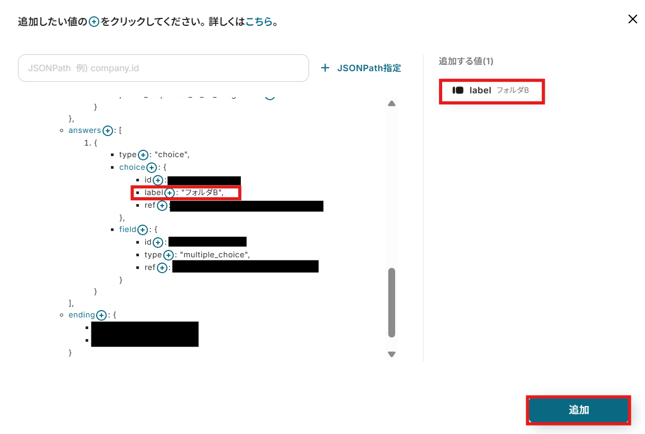Click the "フォルダB" value in the tree
The image size is (645, 434).
201,192
